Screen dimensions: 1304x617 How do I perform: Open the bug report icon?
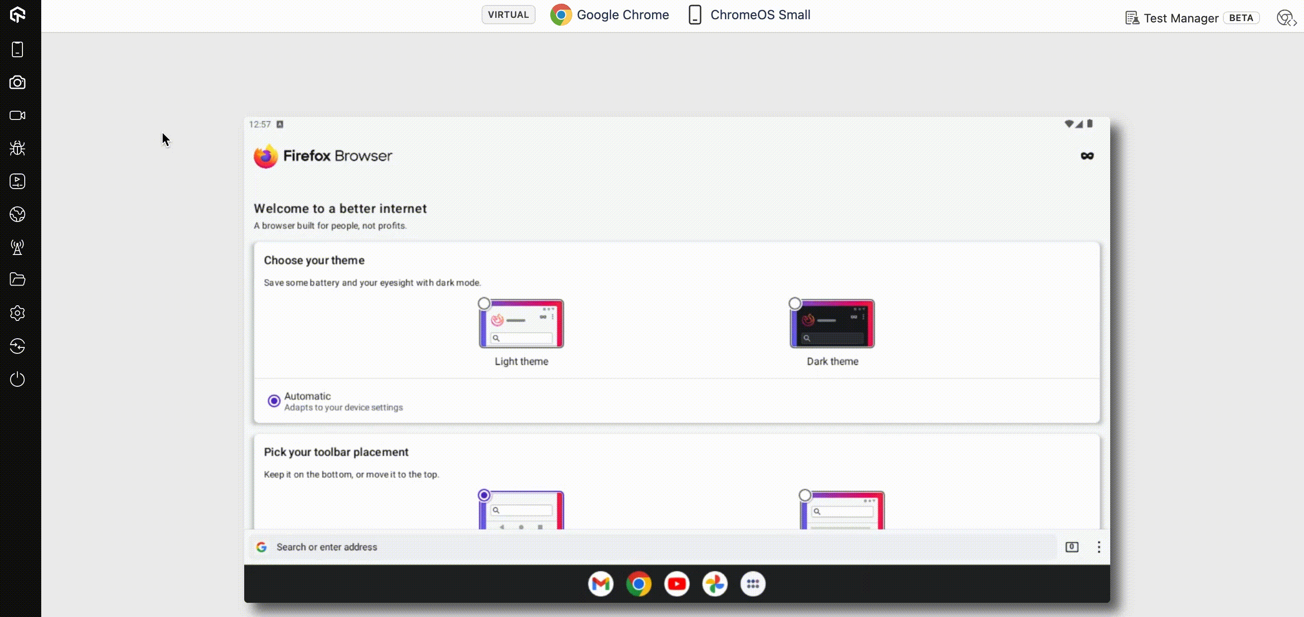click(17, 148)
